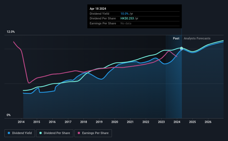Toggle the Dividend Yield legend button

point(20,133)
